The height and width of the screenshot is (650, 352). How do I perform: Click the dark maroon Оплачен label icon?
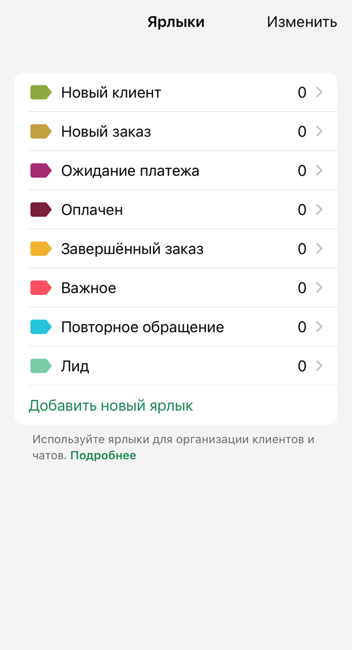[x=41, y=209]
